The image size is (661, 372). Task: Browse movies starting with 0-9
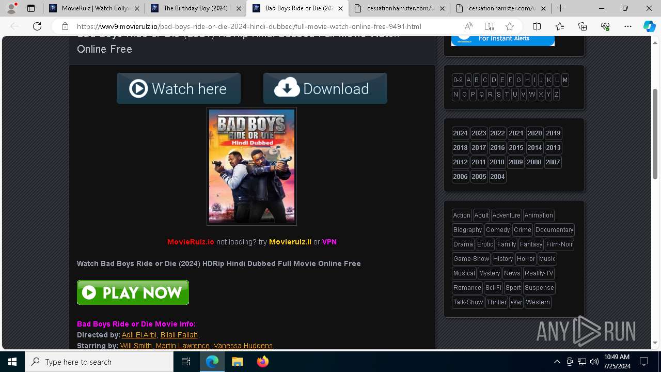(458, 80)
